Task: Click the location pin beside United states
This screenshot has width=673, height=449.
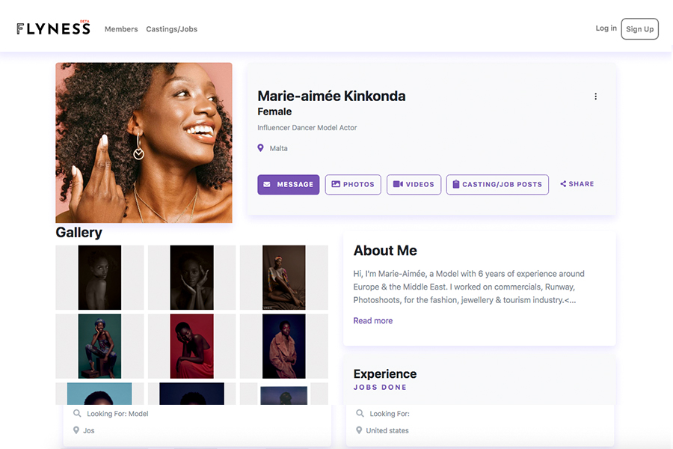Action: point(359,430)
